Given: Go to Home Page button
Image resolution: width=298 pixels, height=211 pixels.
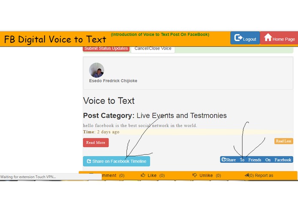Looking at the screenshot, I should coord(279,38).
